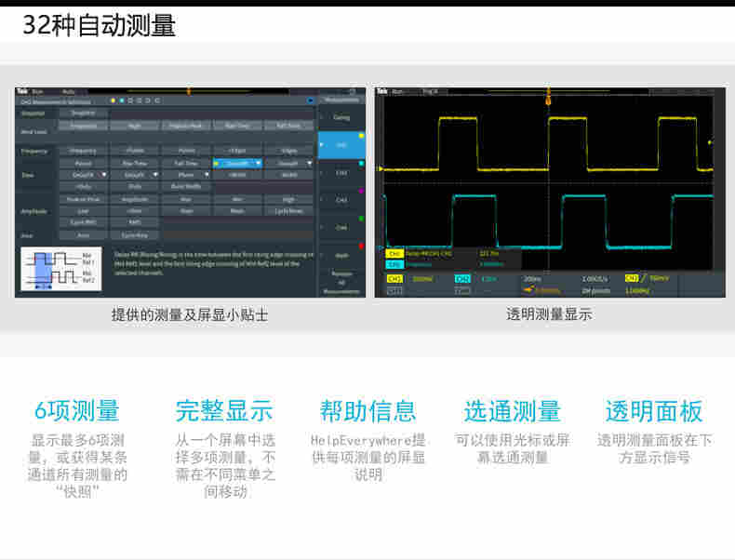Select the Math source in the side menu

point(341,255)
